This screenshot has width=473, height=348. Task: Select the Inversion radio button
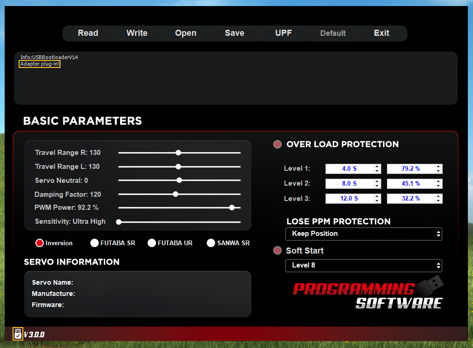pyautogui.click(x=40, y=243)
